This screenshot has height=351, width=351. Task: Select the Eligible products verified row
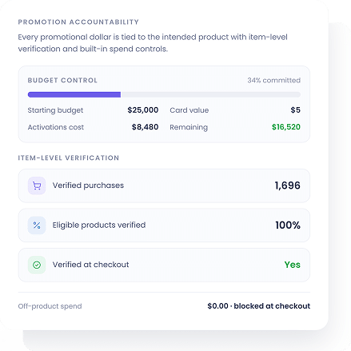coord(164,225)
